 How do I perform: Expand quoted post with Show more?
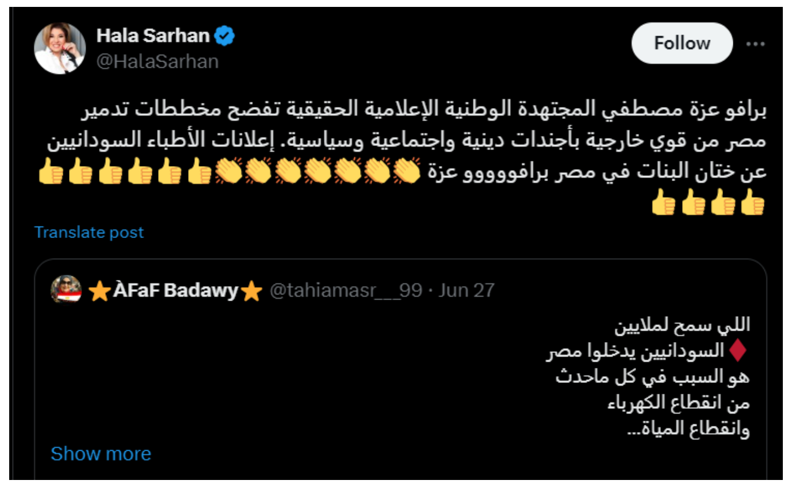pyautogui.click(x=101, y=454)
